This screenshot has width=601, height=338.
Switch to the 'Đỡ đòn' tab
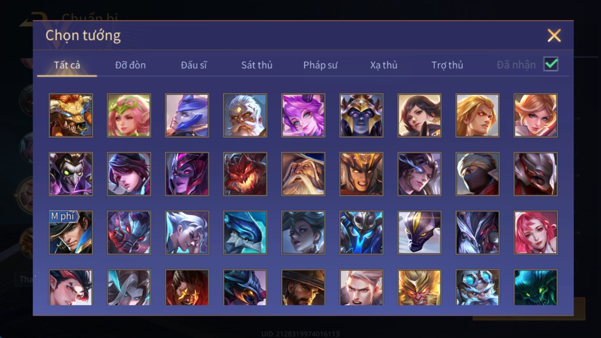point(130,65)
